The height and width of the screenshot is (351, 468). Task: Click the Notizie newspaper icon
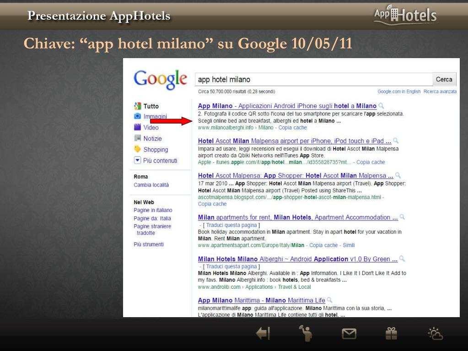[137, 138]
